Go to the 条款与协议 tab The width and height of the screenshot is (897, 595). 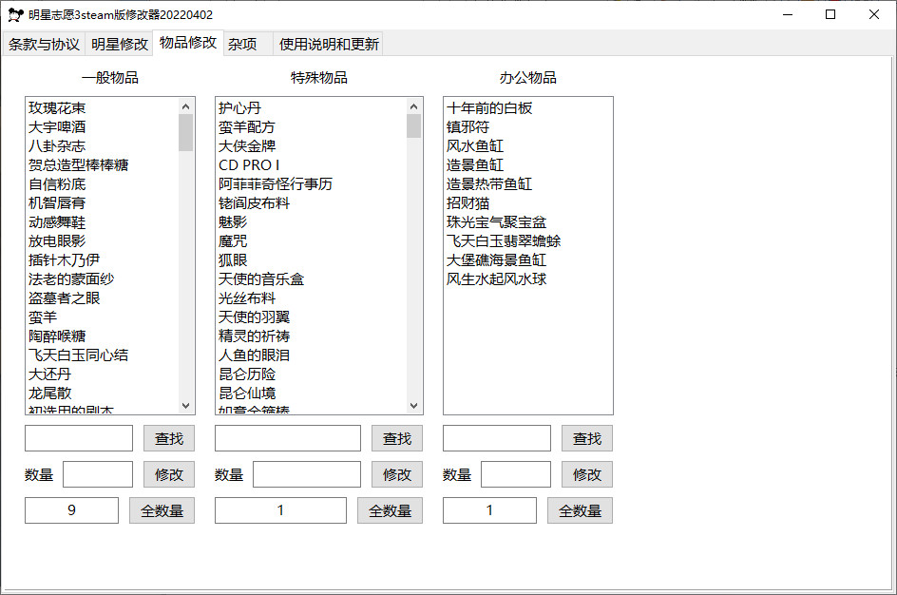tap(45, 45)
